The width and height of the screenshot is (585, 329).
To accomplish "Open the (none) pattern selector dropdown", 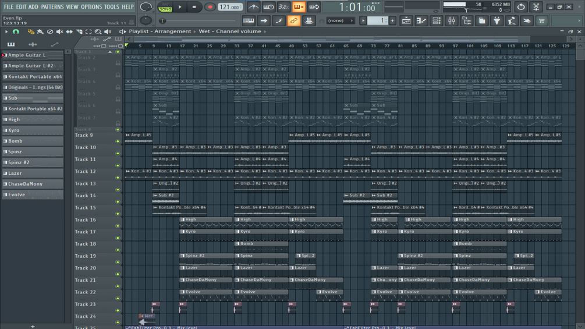I will [339, 21].
